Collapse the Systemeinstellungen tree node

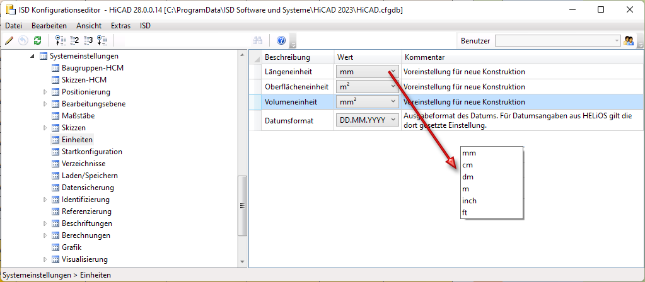click(33, 56)
